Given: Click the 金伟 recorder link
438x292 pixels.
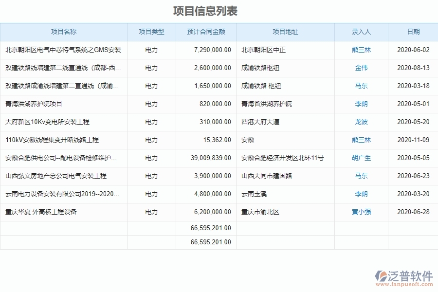Looking at the screenshot, I should (360, 68).
